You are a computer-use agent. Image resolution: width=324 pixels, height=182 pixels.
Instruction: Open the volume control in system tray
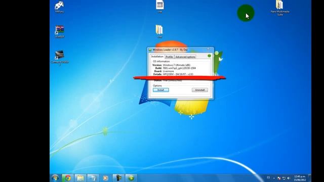tap(289, 178)
